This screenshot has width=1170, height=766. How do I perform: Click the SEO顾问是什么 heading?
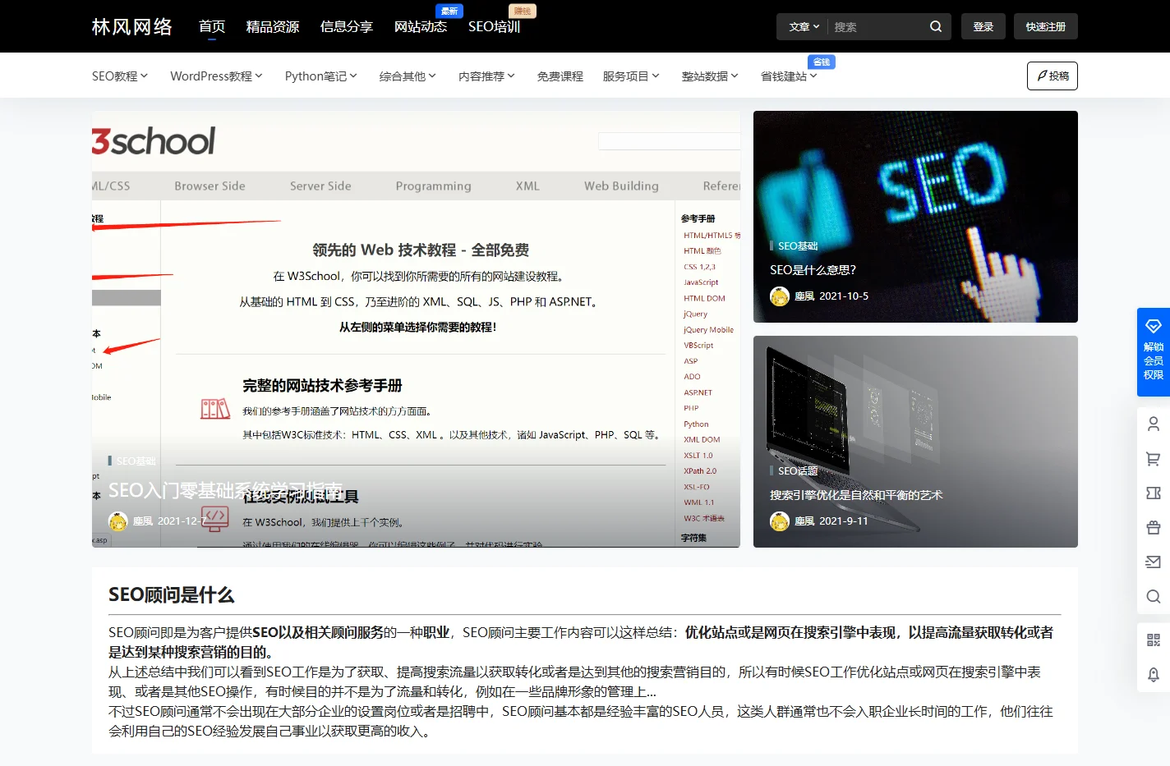click(x=172, y=594)
